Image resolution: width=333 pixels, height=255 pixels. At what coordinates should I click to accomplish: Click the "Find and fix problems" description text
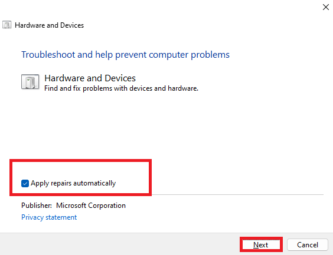click(121, 88)
